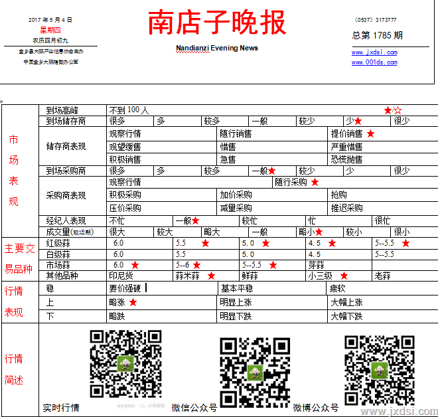The height and width of the screenshot is (417, 438).
Task: Click the red star beside 蒜米蒜
Action: [211, 276]
